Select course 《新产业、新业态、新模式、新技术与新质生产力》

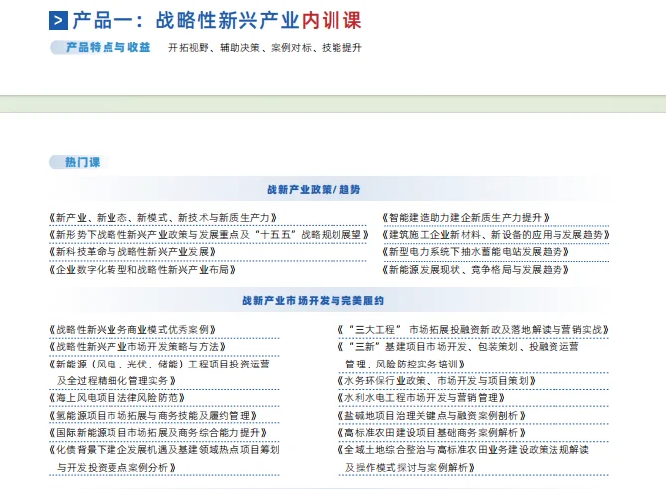[x=163, y=218]
